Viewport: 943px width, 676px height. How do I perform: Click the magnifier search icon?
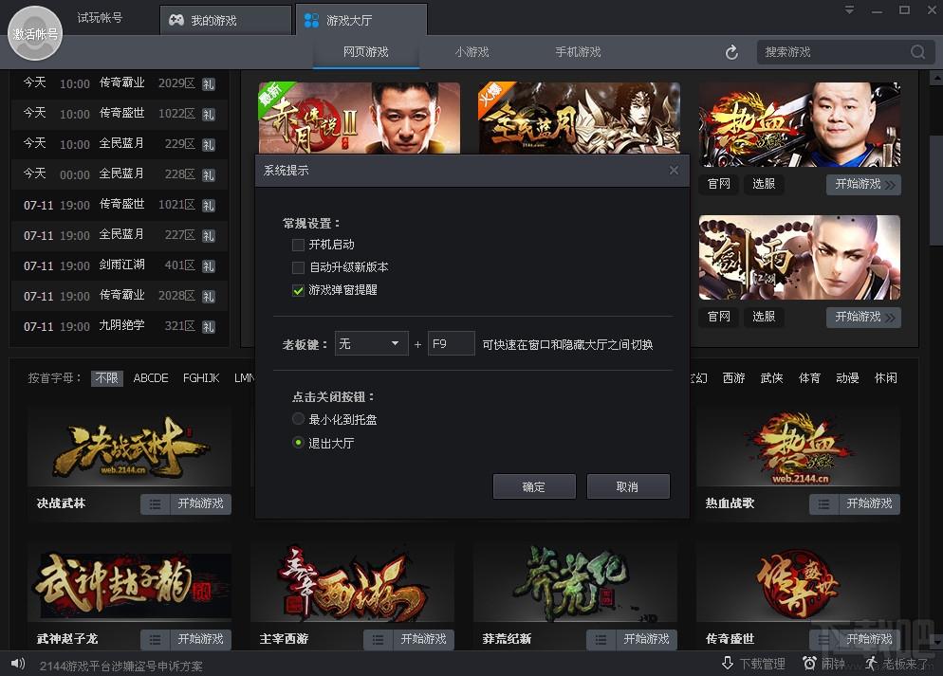[x=917, y=52]
